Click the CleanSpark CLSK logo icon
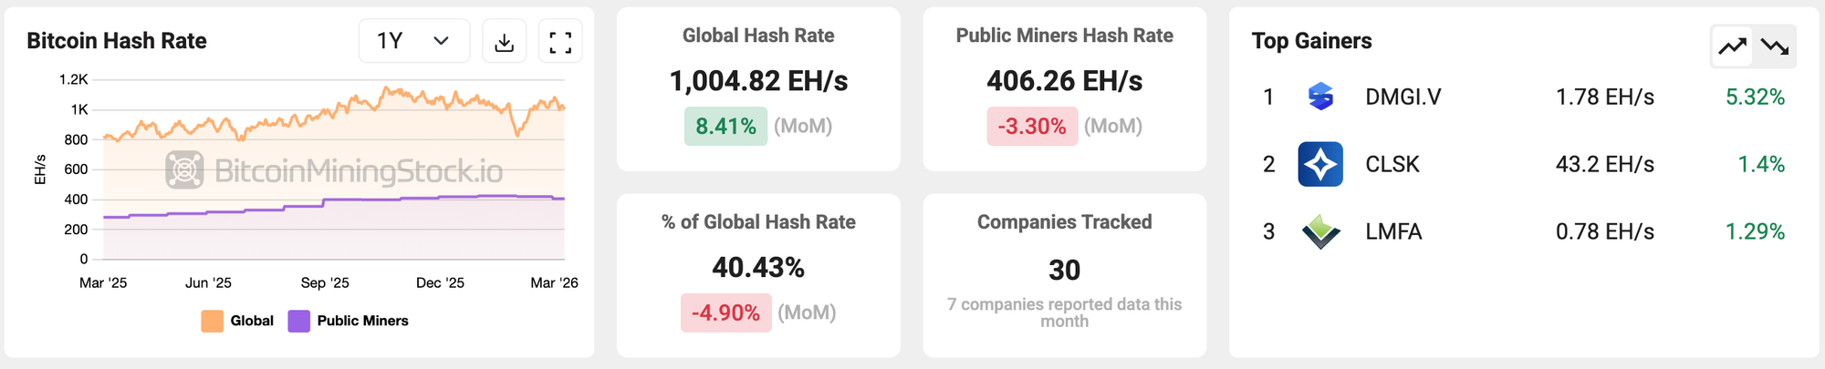 point(1320,164)
